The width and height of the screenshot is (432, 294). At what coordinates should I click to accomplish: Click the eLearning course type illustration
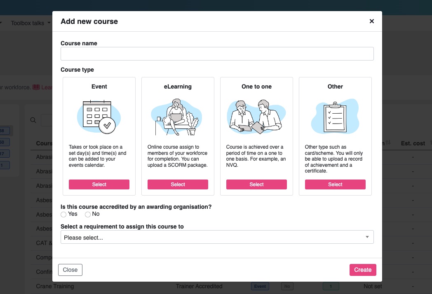coord(177,117)
